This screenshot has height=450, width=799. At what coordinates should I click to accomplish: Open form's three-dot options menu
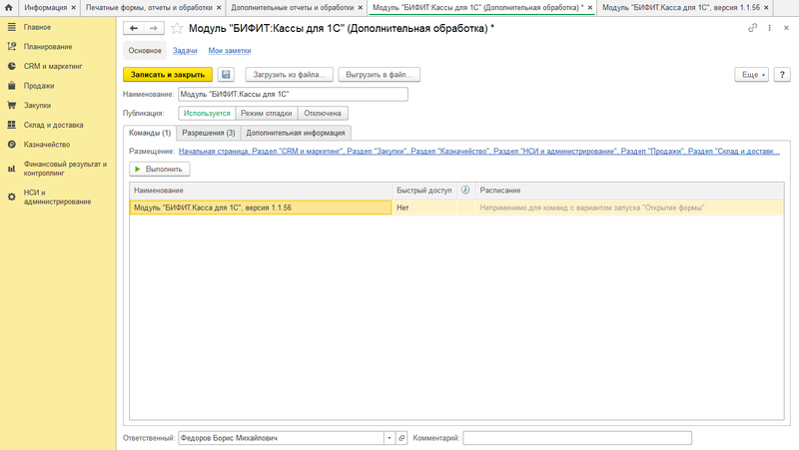tap(769, 28)
